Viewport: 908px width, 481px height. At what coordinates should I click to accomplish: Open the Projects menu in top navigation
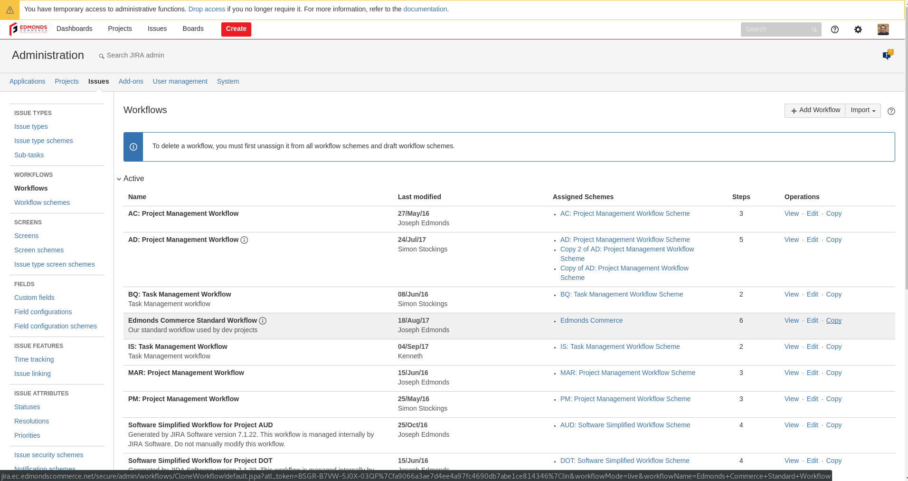[x=120, y=29]
